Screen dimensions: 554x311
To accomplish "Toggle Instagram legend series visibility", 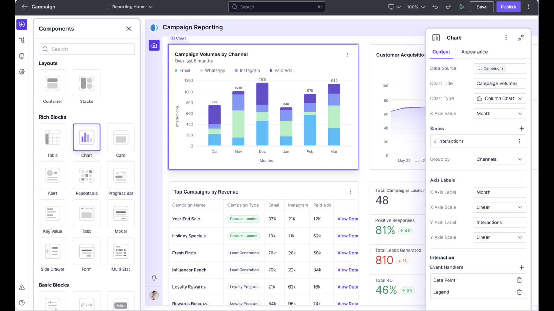I will [247, 70].
